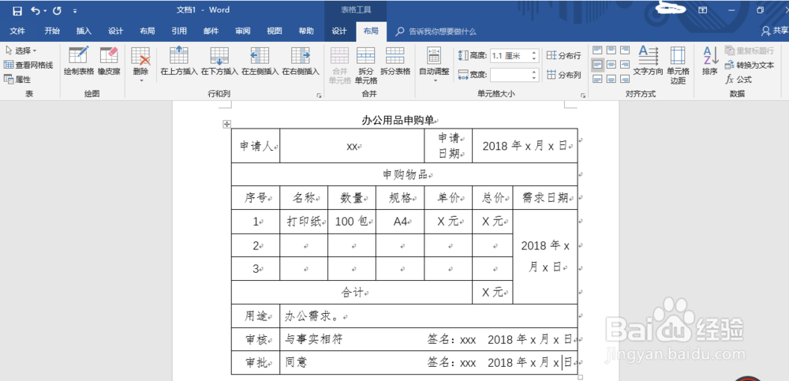This screenshot has width=789, height=381.
Task: Click 在下方插入 insert row below
Action: point(219,62)
